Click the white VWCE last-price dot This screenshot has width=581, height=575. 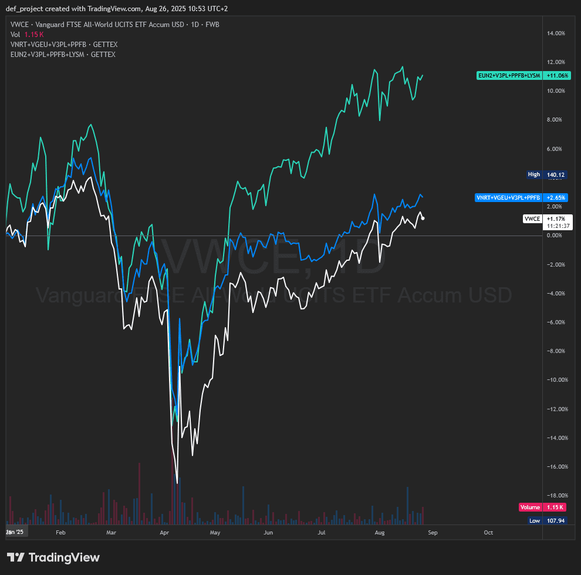423,218
